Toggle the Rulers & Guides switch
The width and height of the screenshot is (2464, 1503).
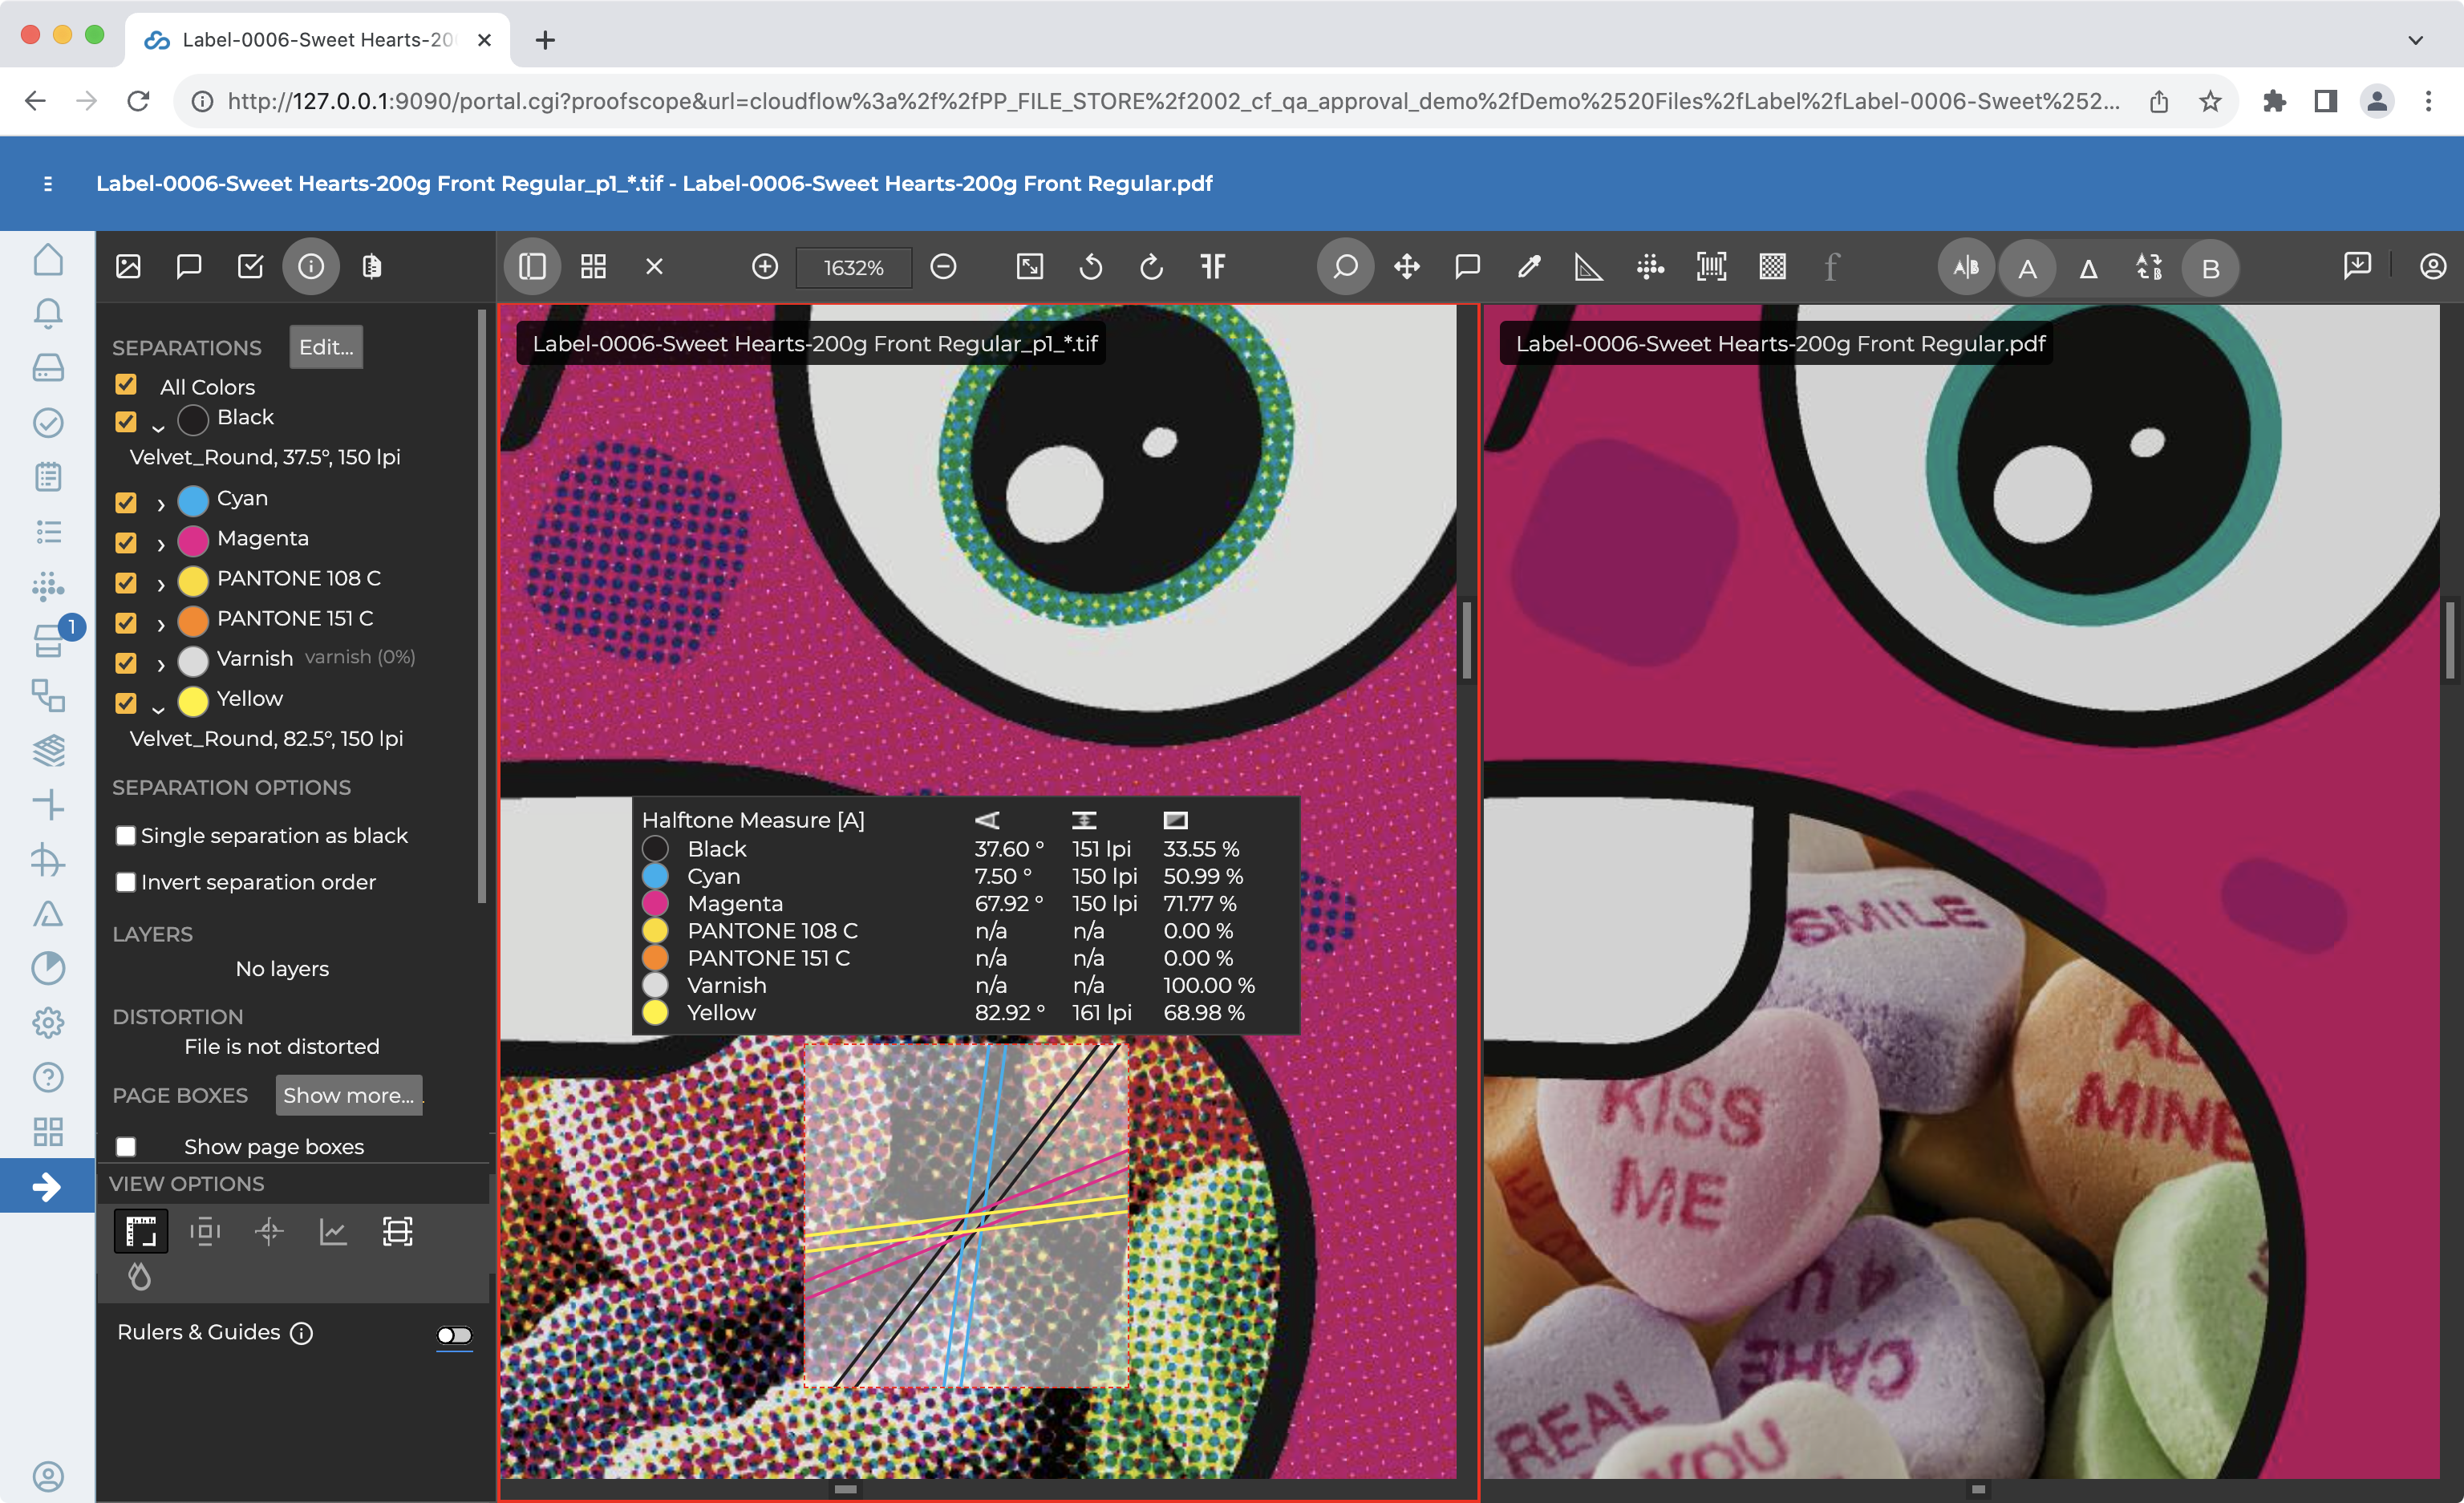tap(454, 1335)
